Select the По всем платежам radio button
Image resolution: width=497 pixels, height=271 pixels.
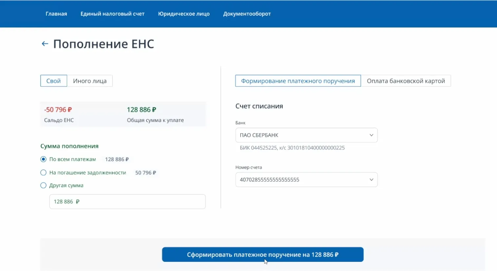(43, 159)
